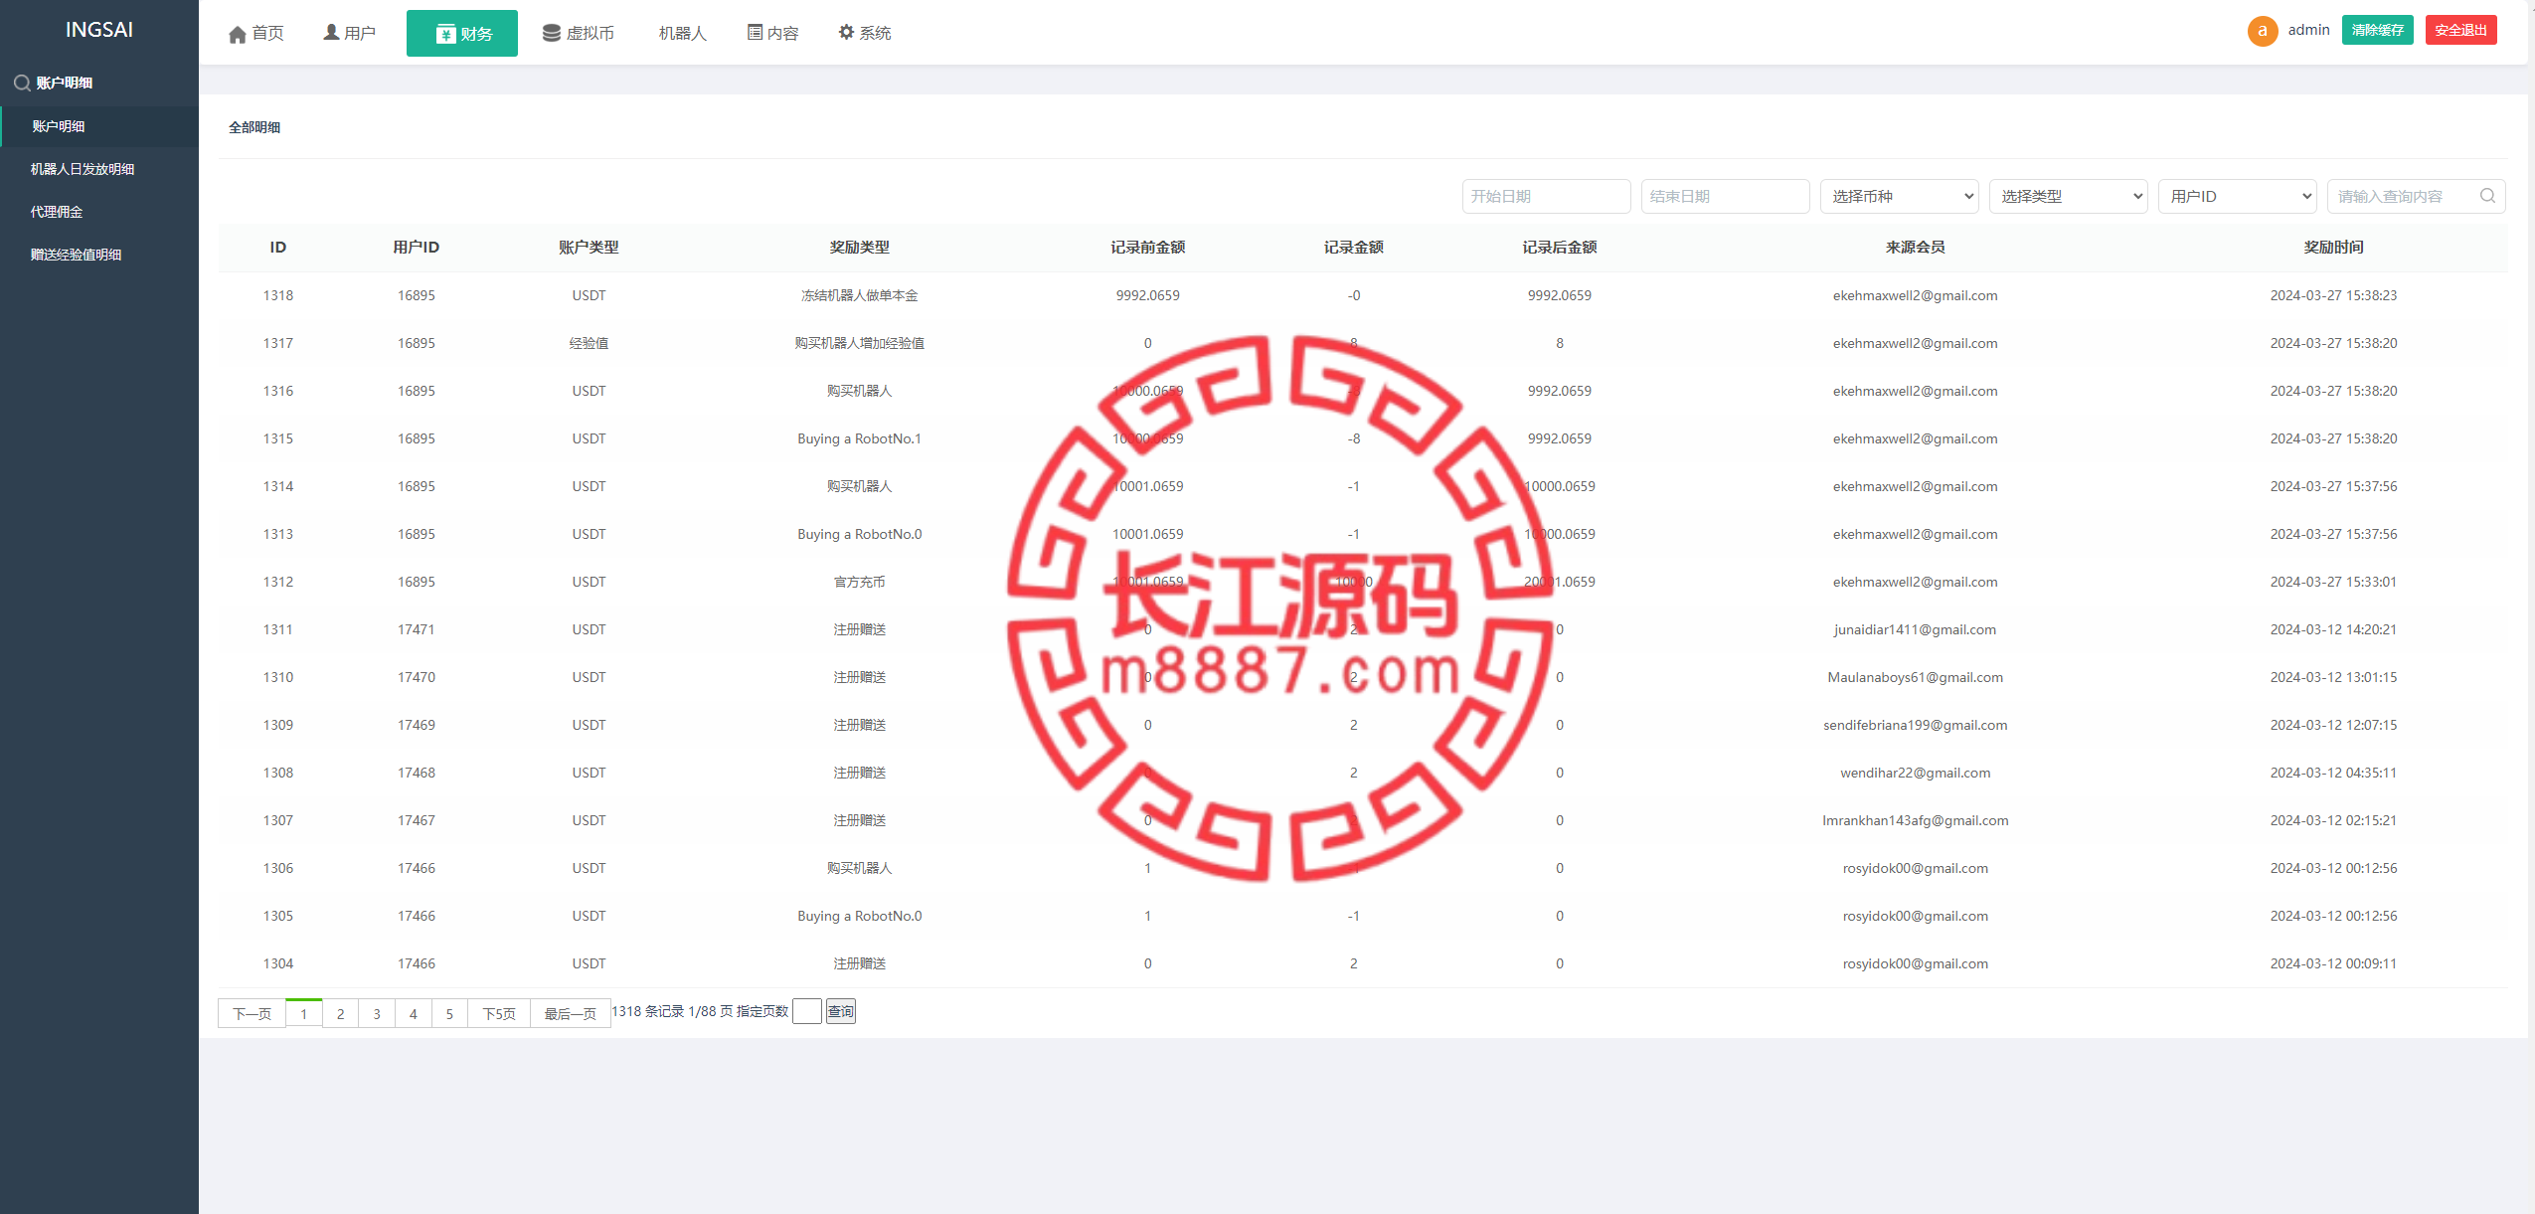This screenshot has width=2535, height=1214.
Task: Click email Imrankhan143afg@gmail.com
Action: [x=1915, y=820]
